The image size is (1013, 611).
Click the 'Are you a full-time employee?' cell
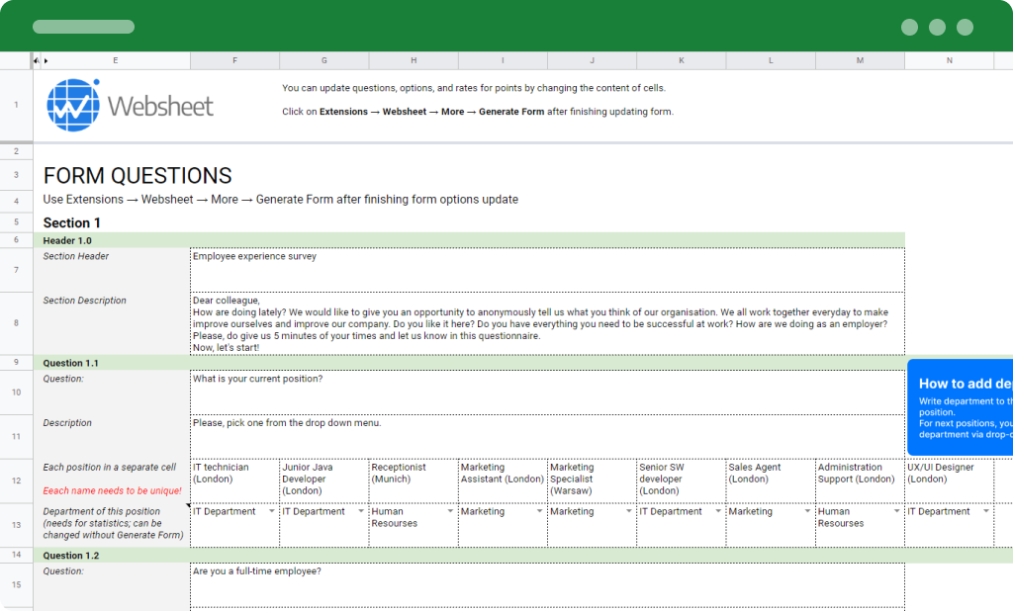[547, 585]
